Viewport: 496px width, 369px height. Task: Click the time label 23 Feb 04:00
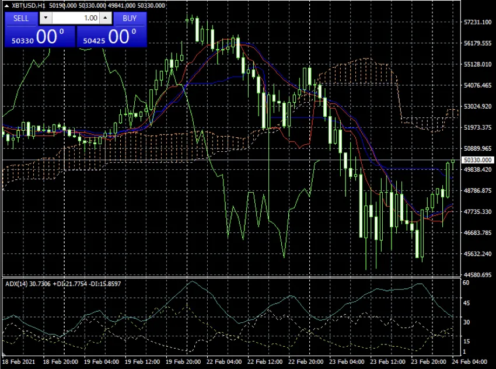[347, 362]
